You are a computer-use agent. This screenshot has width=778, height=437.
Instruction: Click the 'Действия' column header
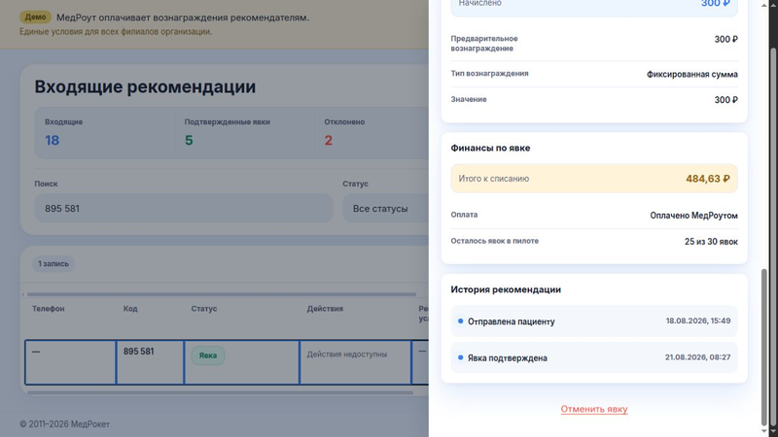325,308
